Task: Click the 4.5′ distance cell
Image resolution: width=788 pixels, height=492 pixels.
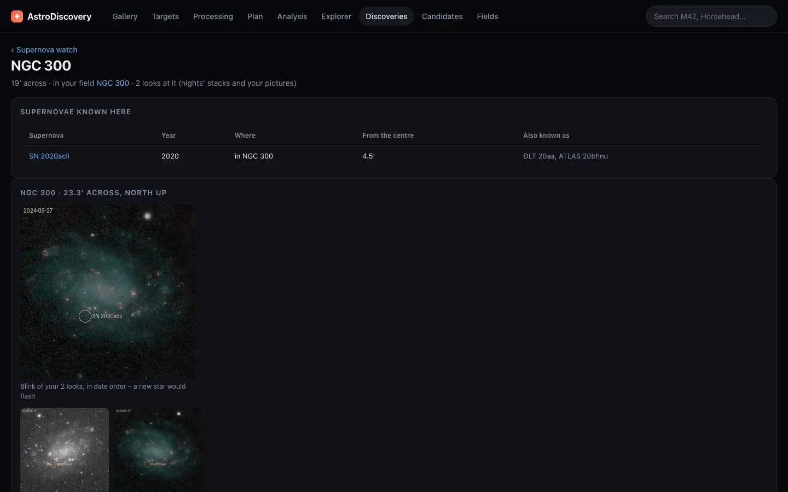Action: tap(369, 156)
